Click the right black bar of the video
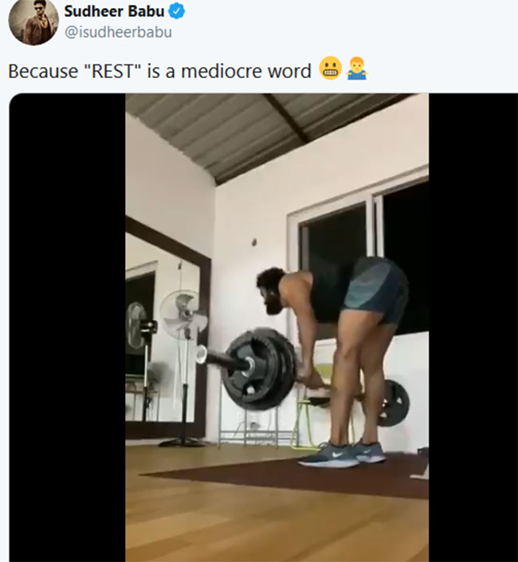 click(x=473, y=328)
